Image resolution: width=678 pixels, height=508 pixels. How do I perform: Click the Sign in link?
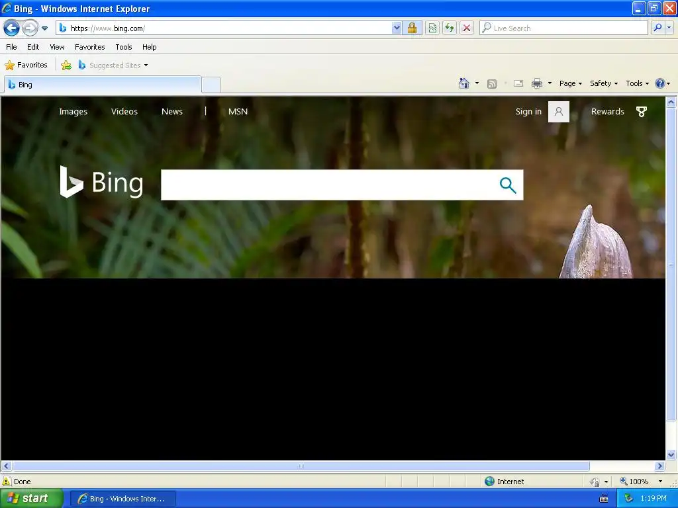point(528,111)
